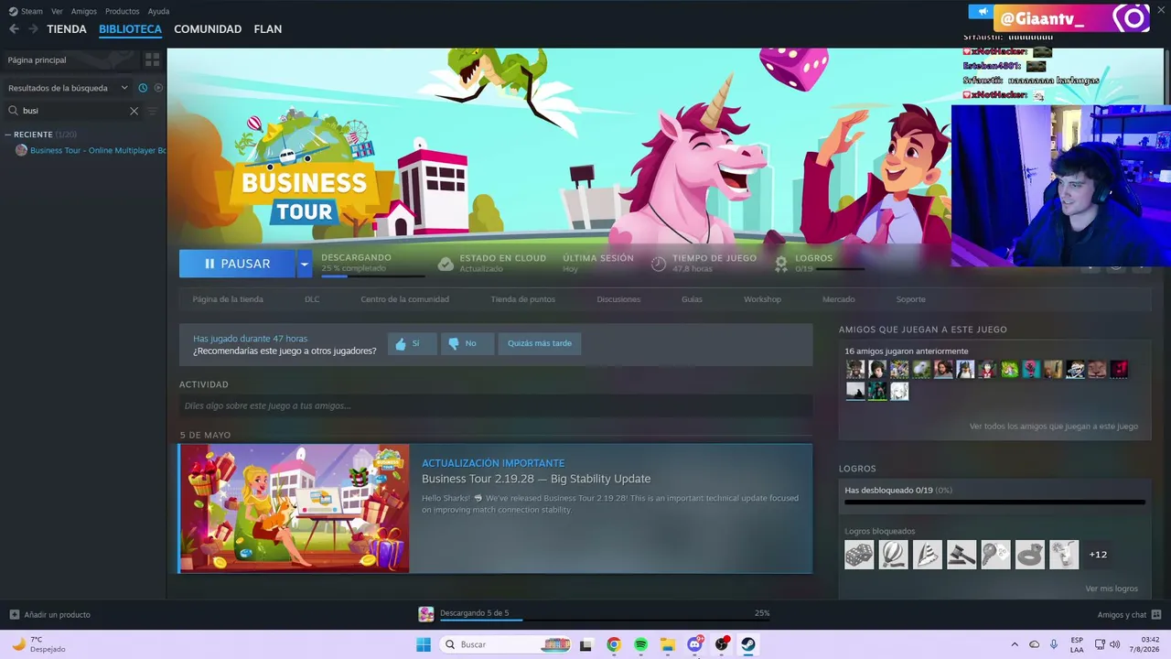Open the Mercado link
This screenshot has width=1171, height=659.
click(838, 299)
